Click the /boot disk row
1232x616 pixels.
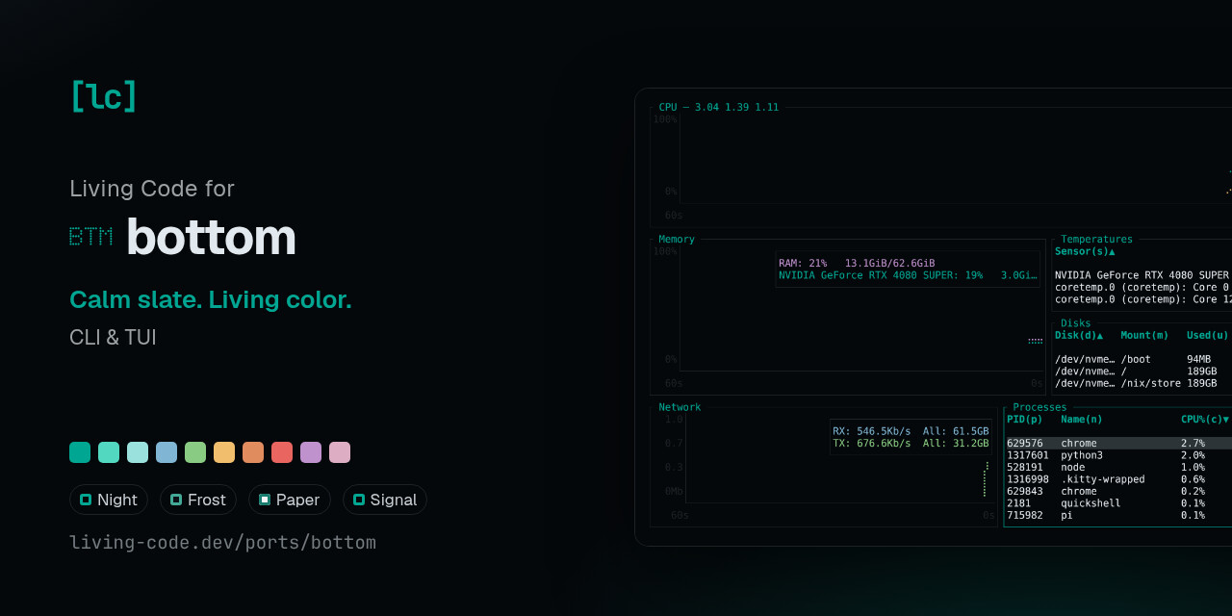tap(1143, 359)
